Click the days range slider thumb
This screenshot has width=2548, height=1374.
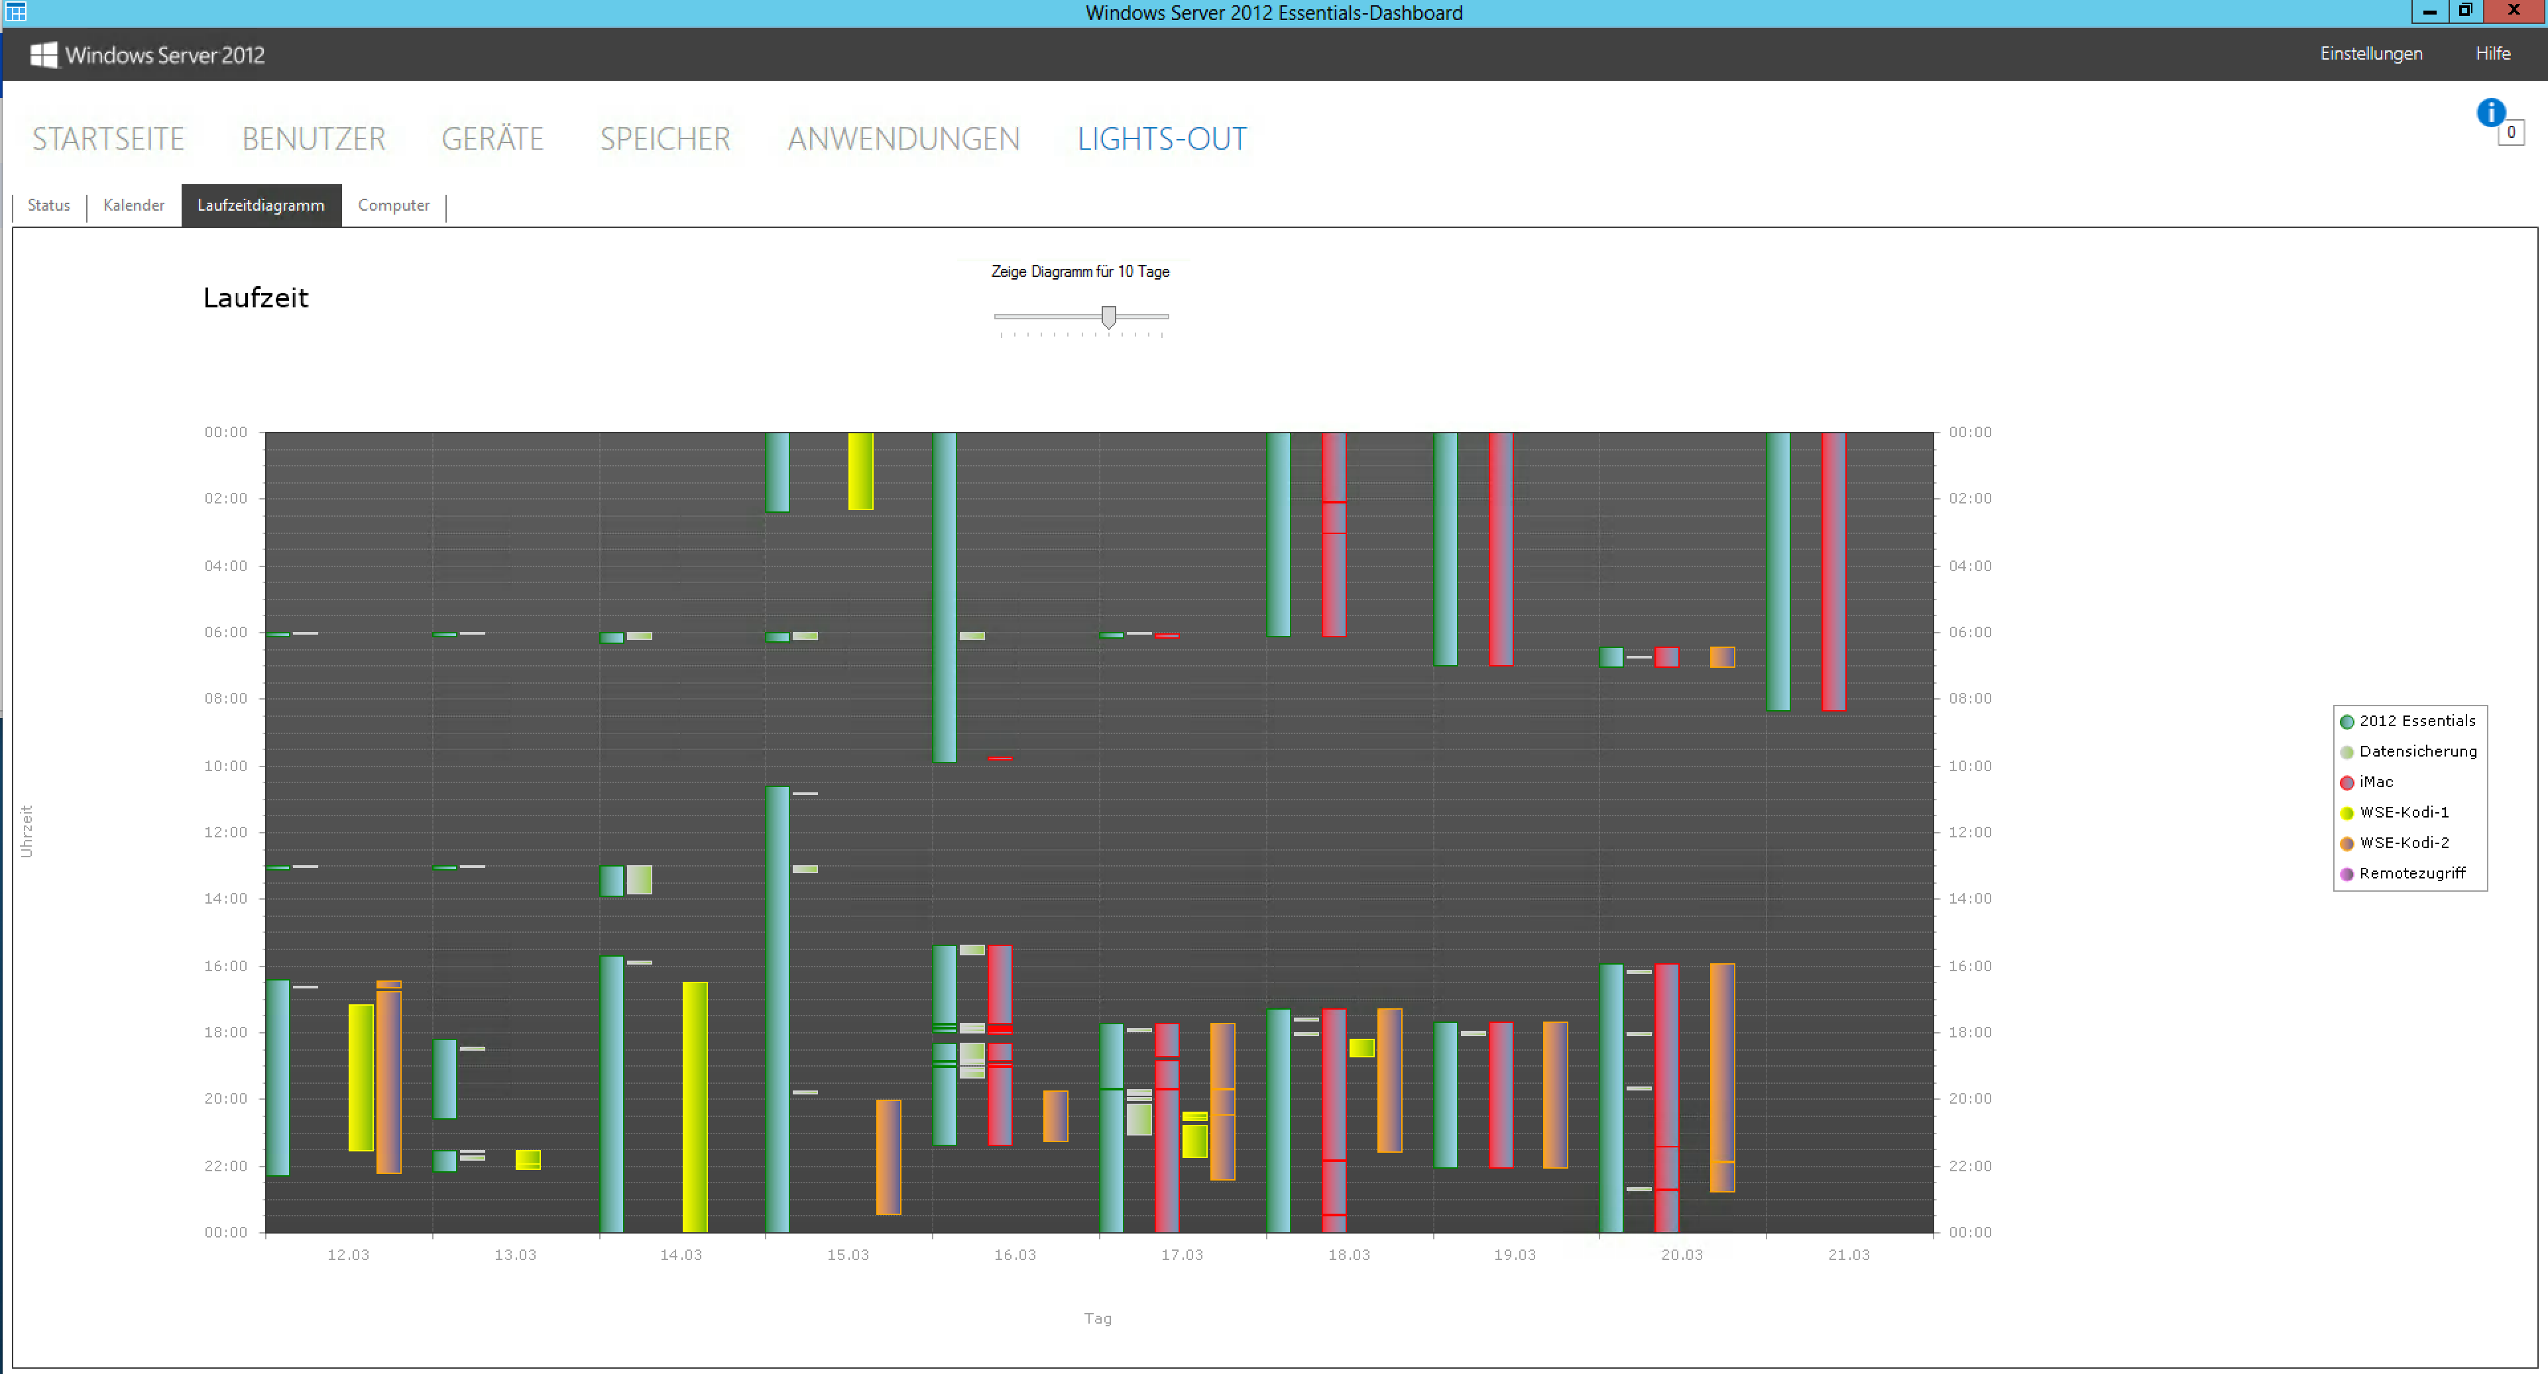coord(1109,316)
